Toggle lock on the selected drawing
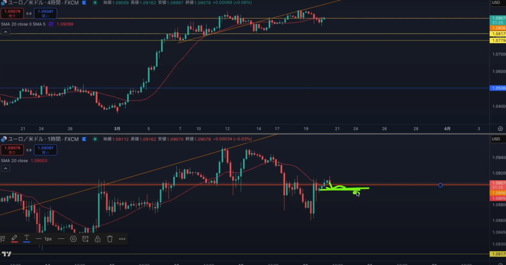The height and width of the screenshot is (265, 506). [x=97, y=239]
